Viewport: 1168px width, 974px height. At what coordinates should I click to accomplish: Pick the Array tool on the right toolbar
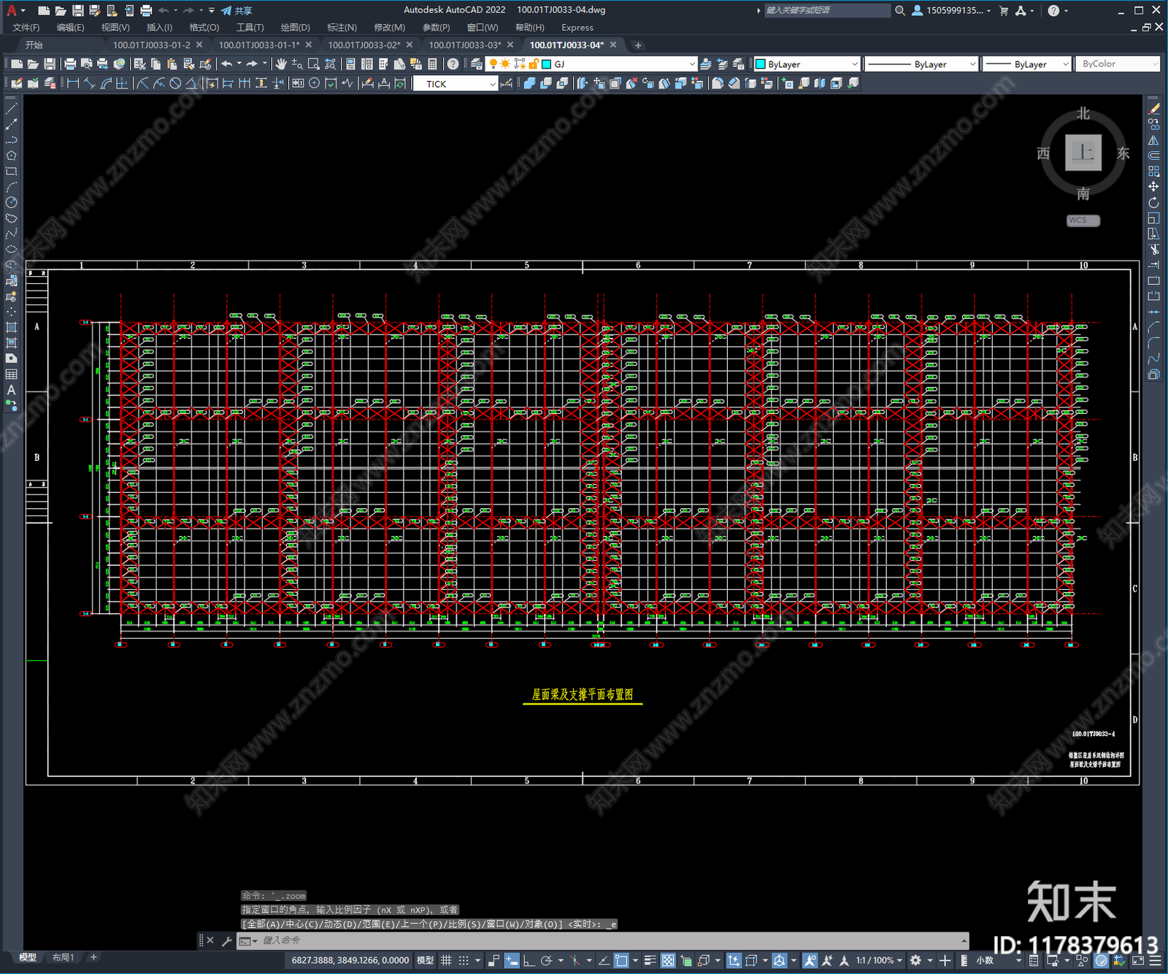(x=1153, y=172)
